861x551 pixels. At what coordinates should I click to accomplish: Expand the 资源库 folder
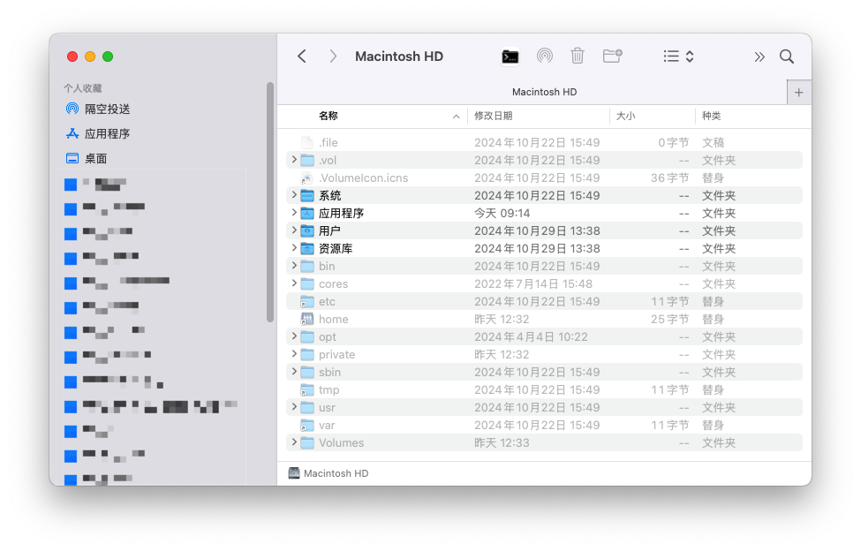tap(294, 248)
